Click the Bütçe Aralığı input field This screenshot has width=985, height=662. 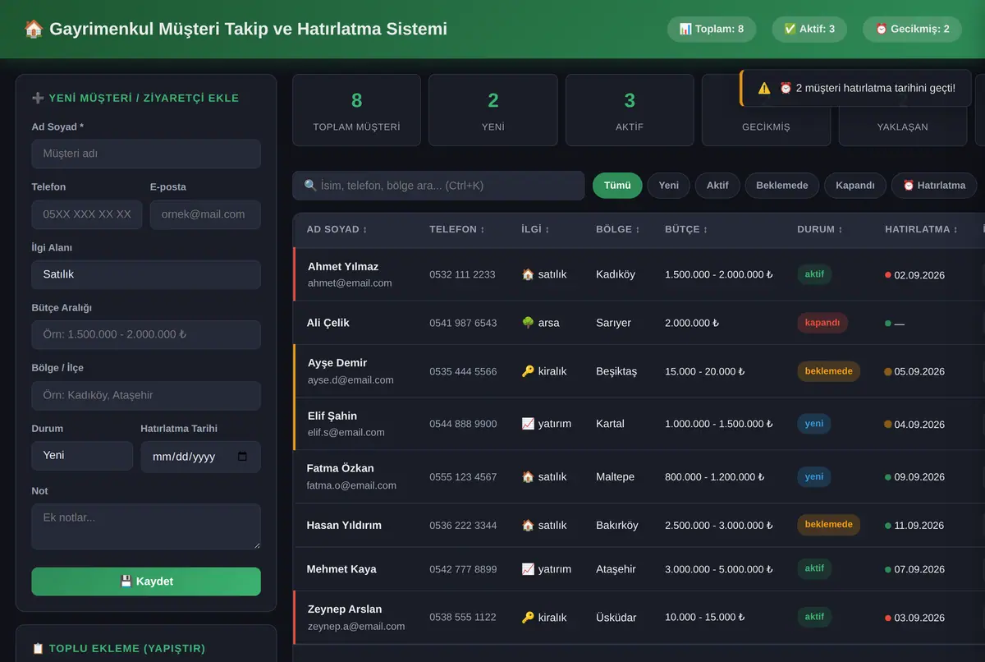click(x=146, y=334)
